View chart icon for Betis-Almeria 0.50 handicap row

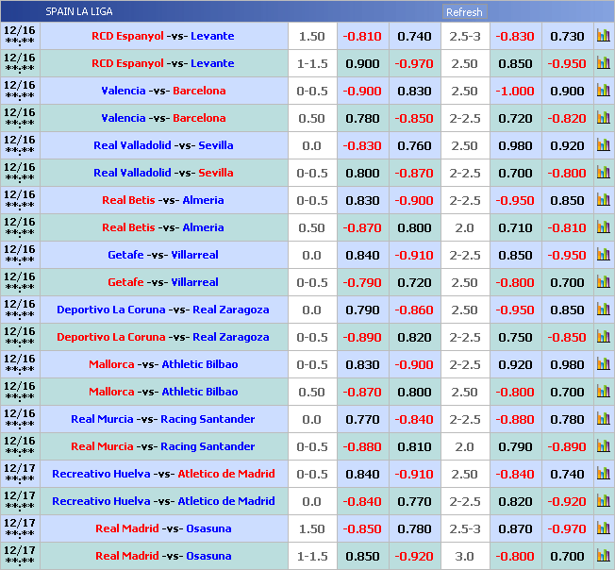click(603, 227)
